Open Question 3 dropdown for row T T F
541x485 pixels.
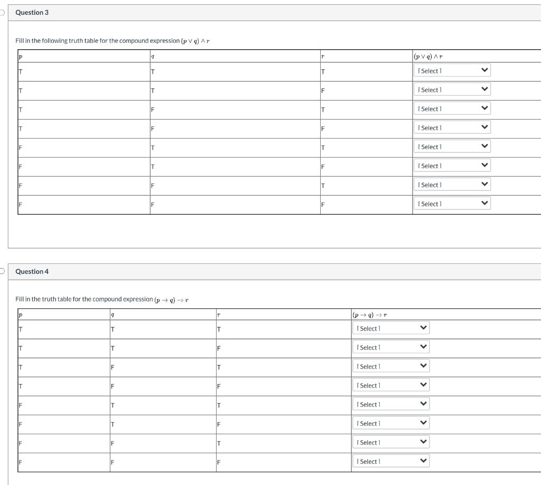pyautogui.click(x=452, y=89)
